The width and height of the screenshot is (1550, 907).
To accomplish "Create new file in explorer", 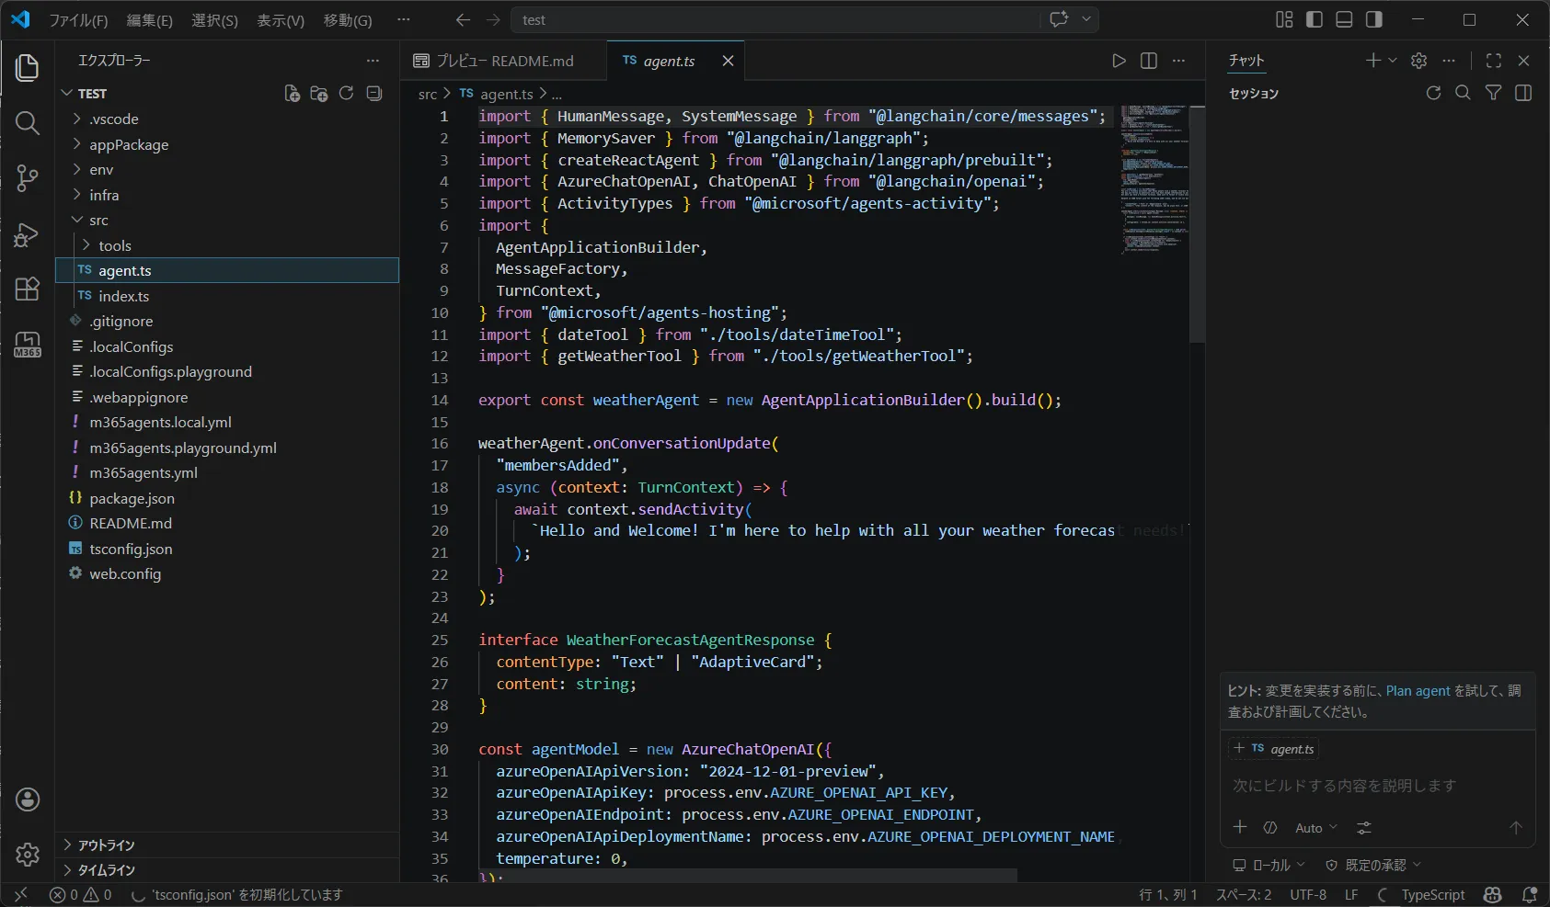I will click(x=292, y=94).
